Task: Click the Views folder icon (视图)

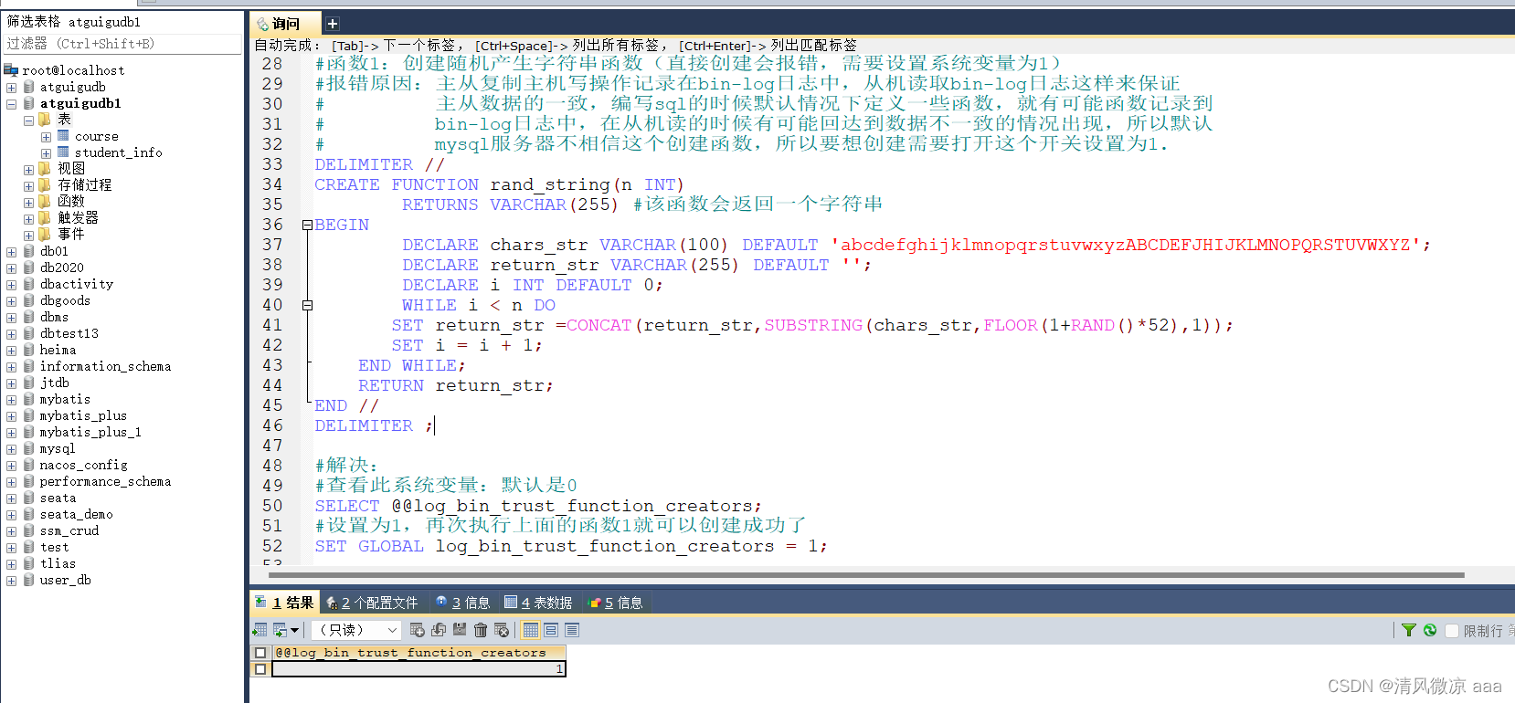Action: click(x=45, y=169)
